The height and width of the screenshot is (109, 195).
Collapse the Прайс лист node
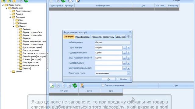tap(6, 8)
